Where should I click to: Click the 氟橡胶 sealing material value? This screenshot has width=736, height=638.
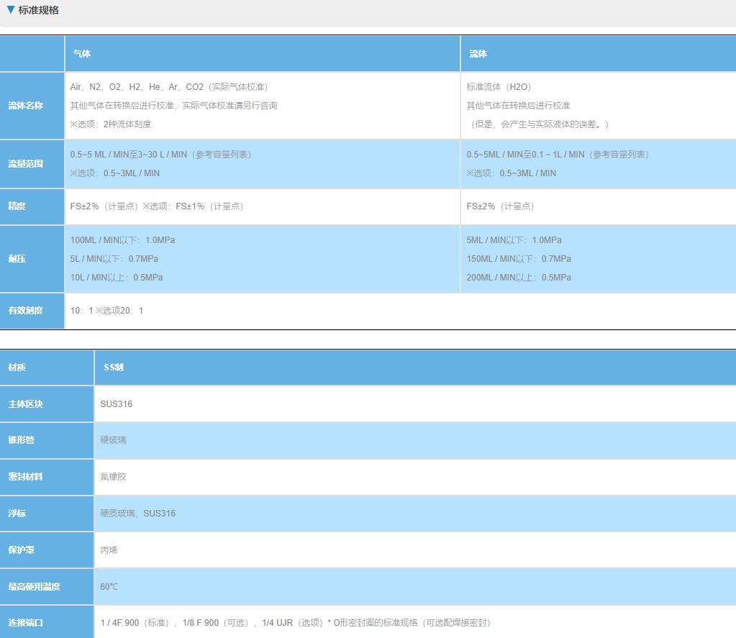pos(114,477)
